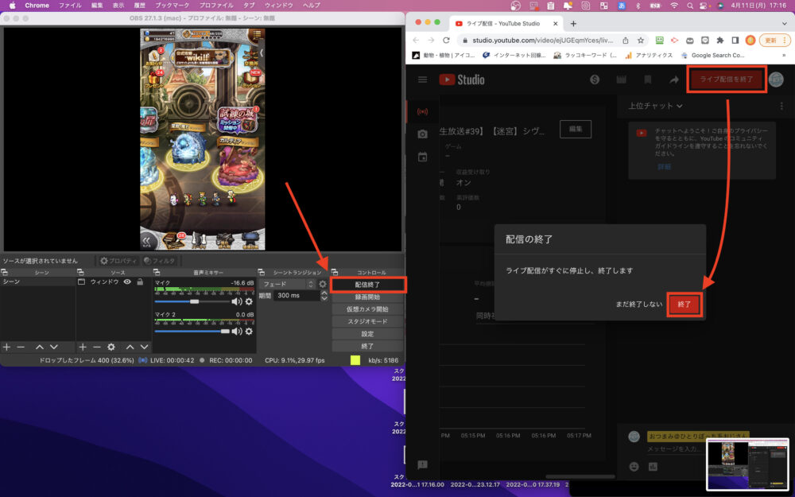Screen dimensions: 795x497
Task: Mute the マイク 2 audio channel
Action: 236,331
